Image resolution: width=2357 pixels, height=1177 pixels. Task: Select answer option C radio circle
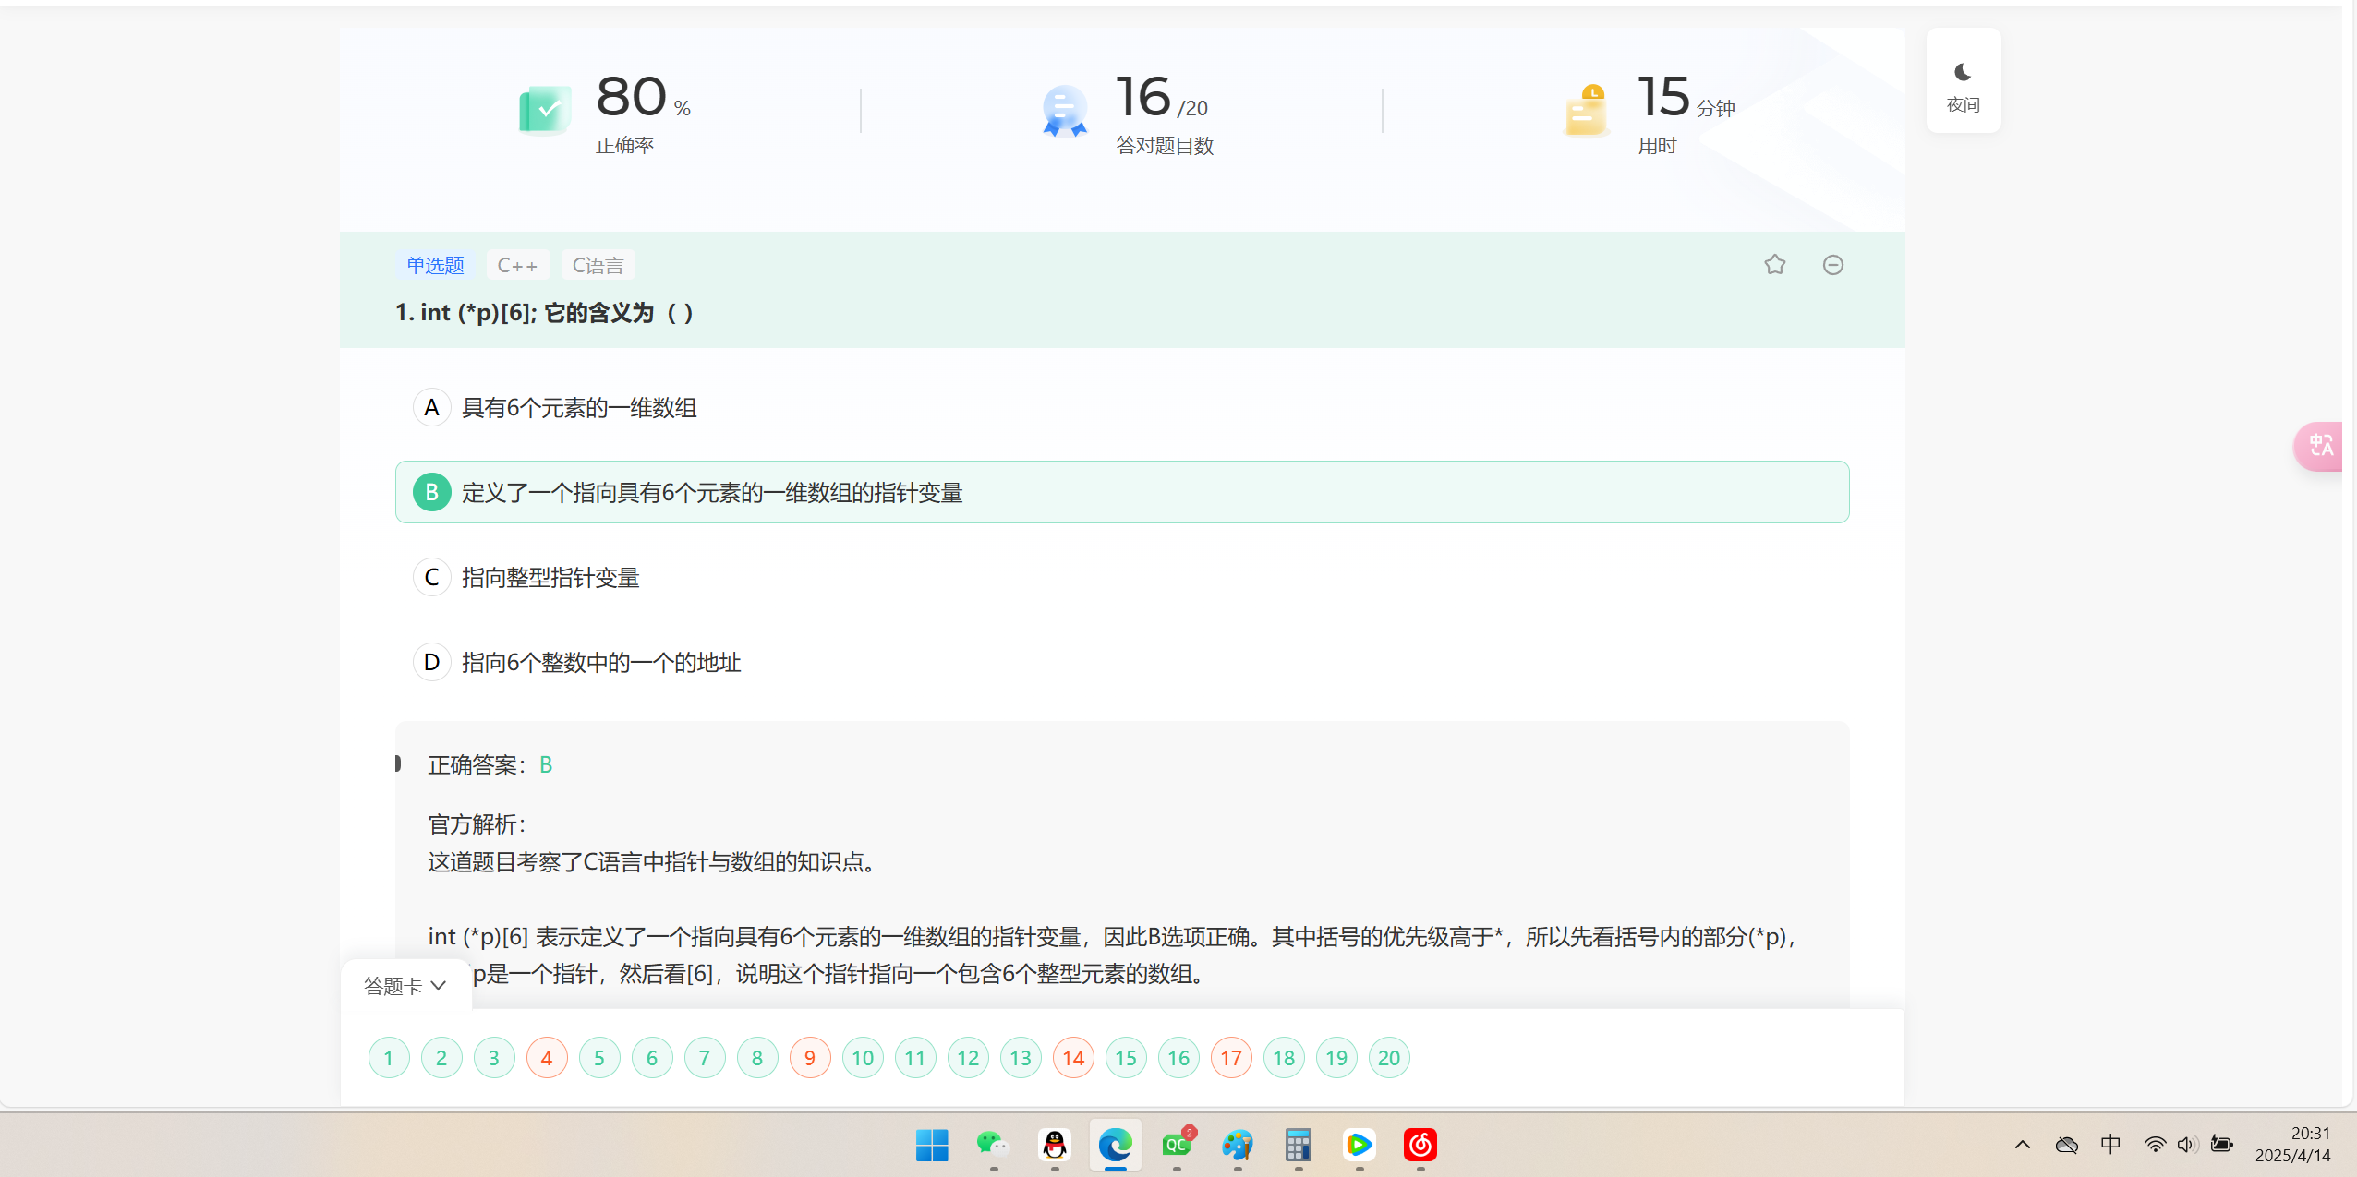(x=431, y=577)
